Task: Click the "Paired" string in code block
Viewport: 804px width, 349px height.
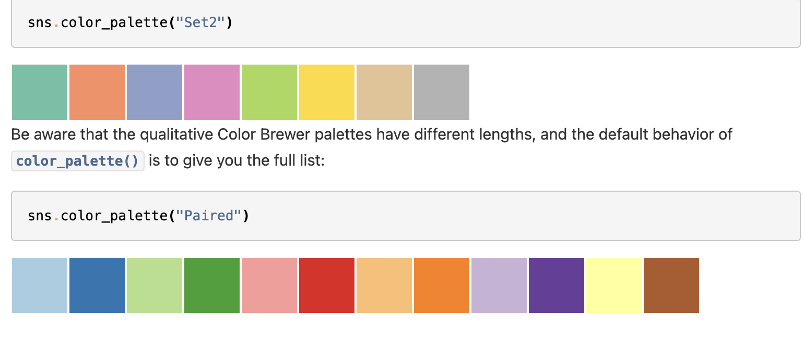Action: click(209, 216)
